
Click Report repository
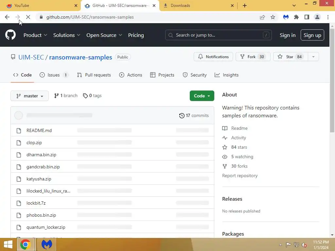[240, 176]
